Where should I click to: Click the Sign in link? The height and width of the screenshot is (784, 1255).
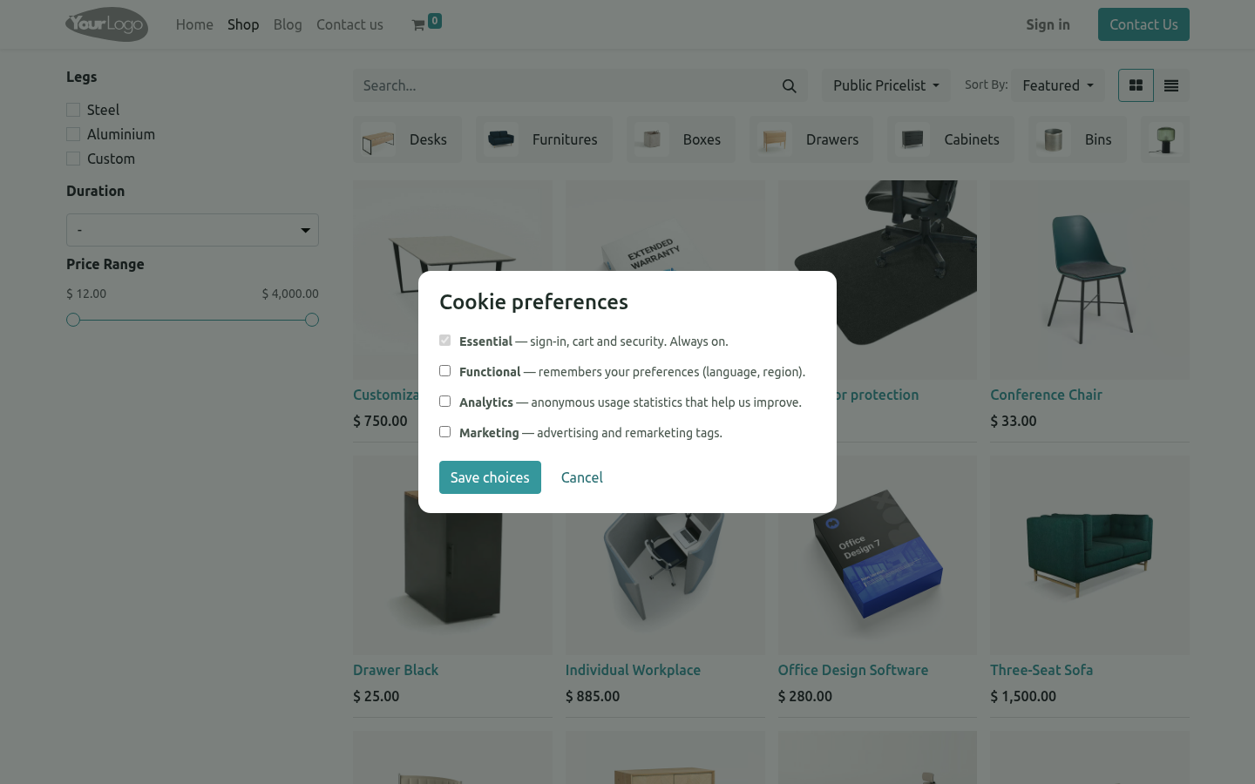(1048, 24)
